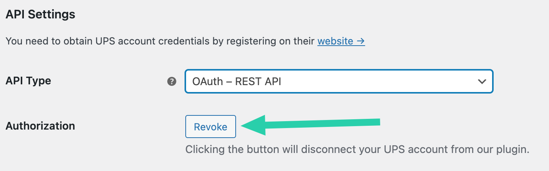Screen dimensions: 549x171
Task: Open the API Type combo box
Action: click(338, 81)
